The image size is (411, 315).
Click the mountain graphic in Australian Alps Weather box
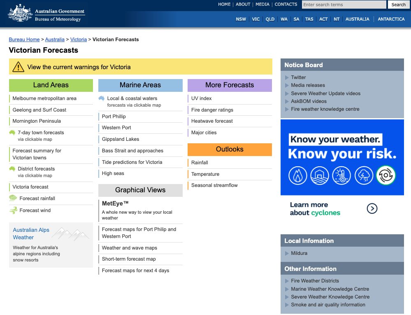(70, 234)
